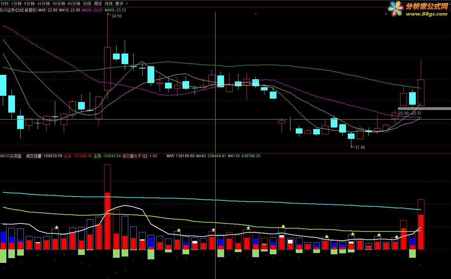The height and width of the screenshot is (279, 451).
Task: Click the MACD买卖盘 indicator name
Action: pos(11,156)
